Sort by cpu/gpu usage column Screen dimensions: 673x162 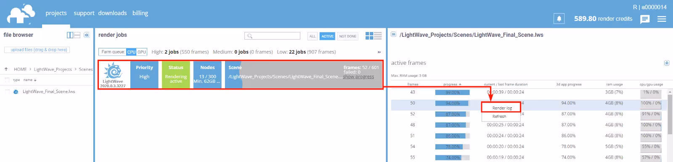[x=651, y=84]
